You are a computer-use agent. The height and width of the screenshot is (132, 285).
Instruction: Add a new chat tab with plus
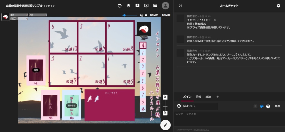point(218,97)
